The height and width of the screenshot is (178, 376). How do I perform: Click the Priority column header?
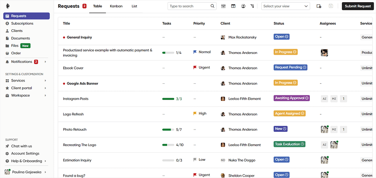(x=199, y=23)
